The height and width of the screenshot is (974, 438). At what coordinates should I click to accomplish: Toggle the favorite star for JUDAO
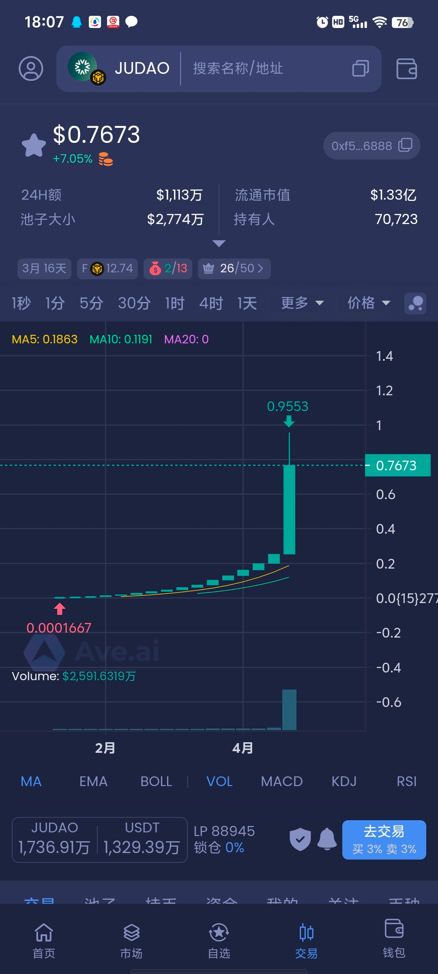click(x=34, y=145)
